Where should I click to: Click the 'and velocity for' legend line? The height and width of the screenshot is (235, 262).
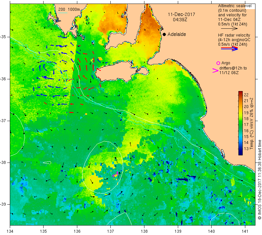tap(233, 15)
